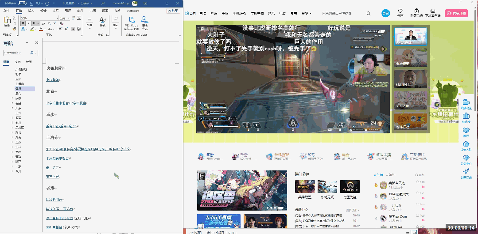Open the Acrobat ribbon tab
This screenshot has height=234, width=478.
pyautogui.click(x=132, y=11)
